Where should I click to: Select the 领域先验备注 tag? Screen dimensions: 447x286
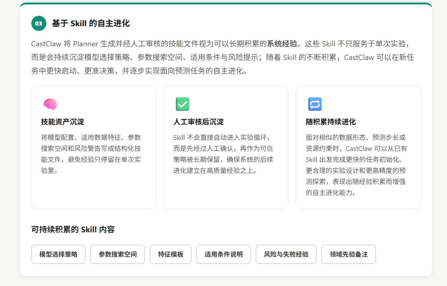[x=348, y=255]
